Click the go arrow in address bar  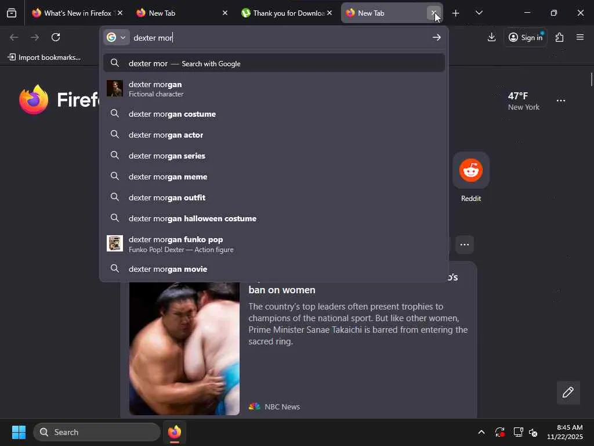436,37
